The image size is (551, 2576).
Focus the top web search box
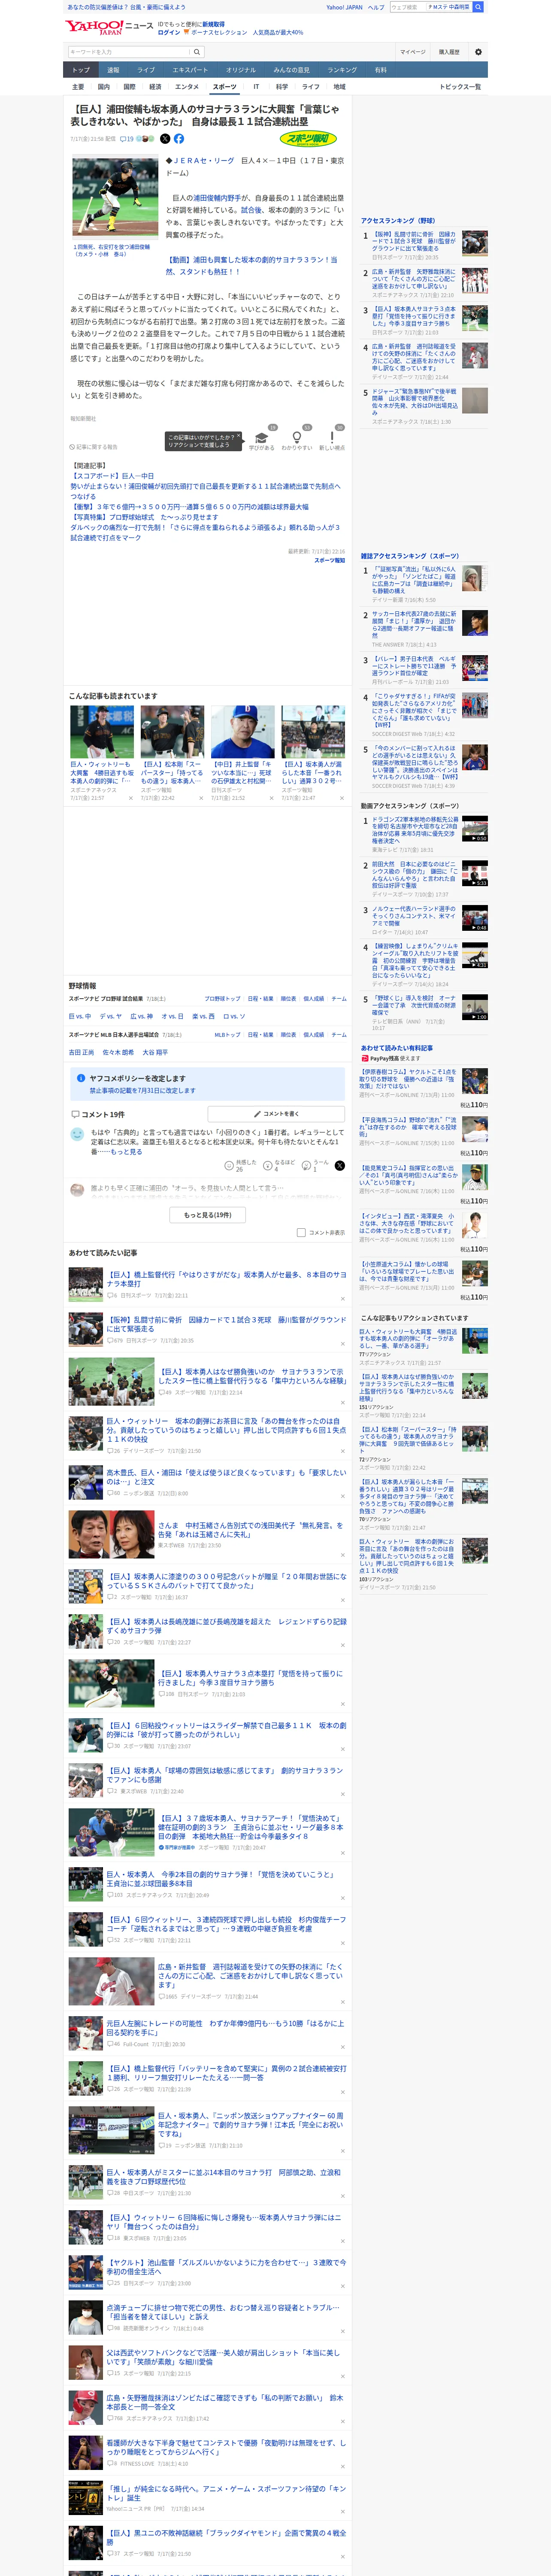408,7
